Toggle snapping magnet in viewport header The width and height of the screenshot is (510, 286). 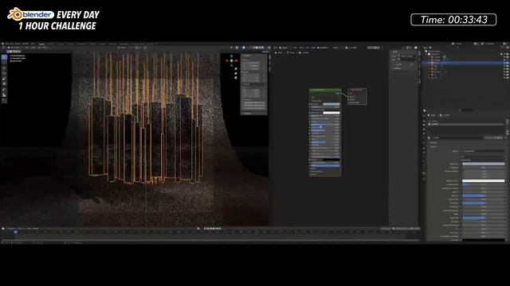(x=136, y=48)
